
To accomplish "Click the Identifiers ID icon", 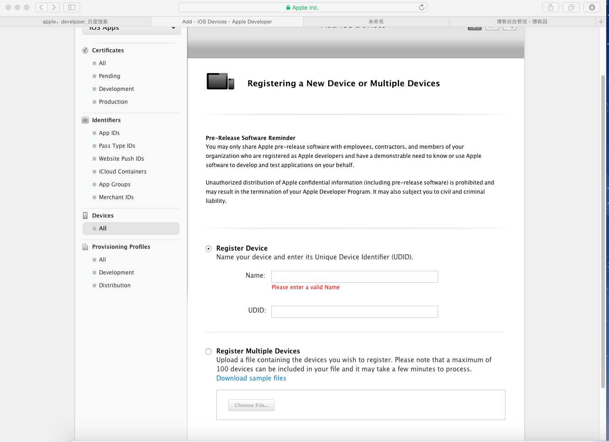I will click(85, 120).
